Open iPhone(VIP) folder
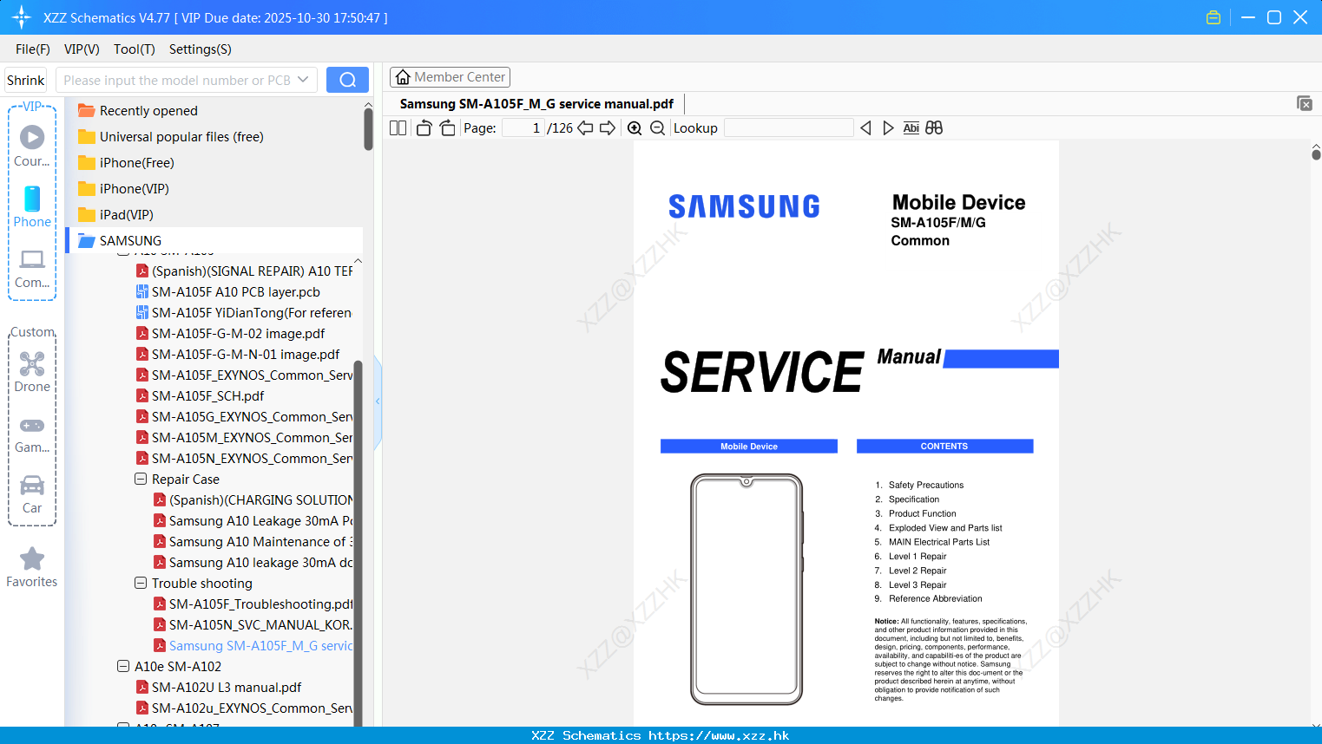1322x744 pixels. tap(135, 188)
